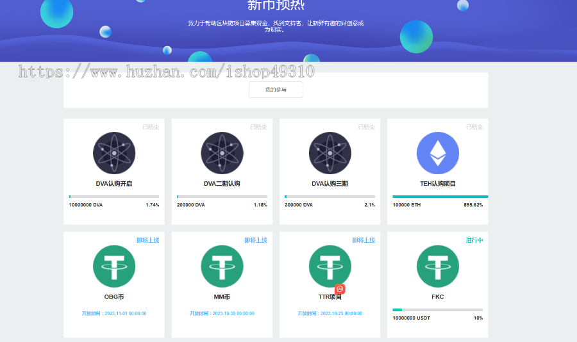Click 即将上线 status on TTR项目 card
577x342 pixels.
point(364,240)
